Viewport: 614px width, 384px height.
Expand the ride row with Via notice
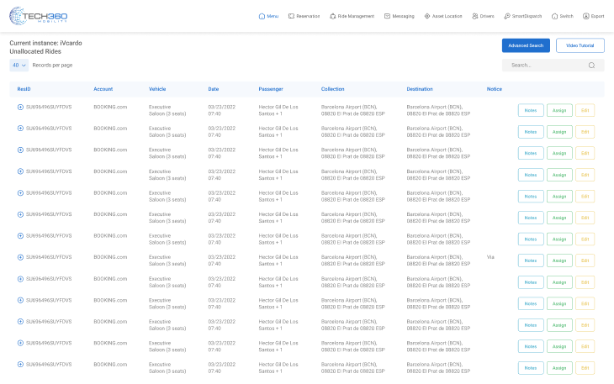click(20, 257)
